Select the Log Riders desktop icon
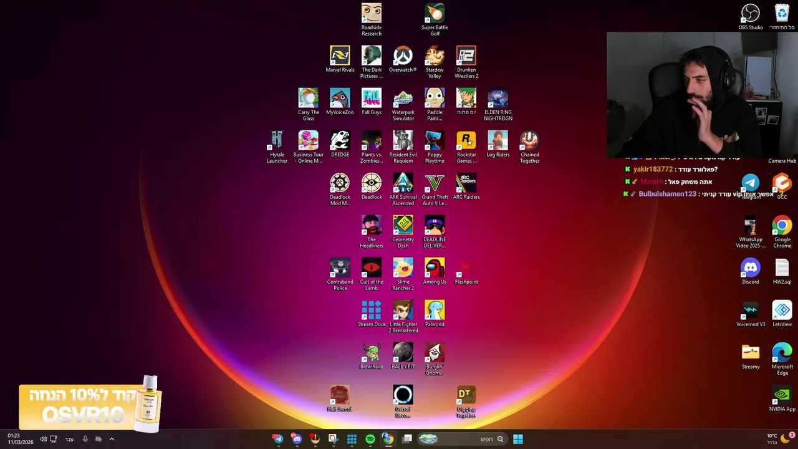Viewport: 798px width, 449px height. pyautogui.click(x=498, y=144)
